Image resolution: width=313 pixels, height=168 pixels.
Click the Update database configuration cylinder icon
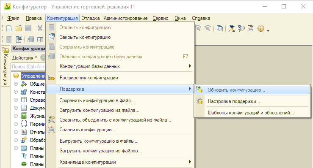[30, 39]
